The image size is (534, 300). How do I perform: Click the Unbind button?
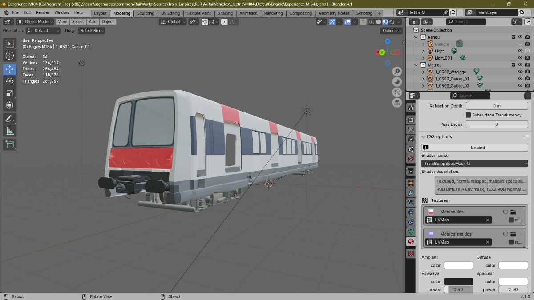pyautogui.click(x=475, y=148)
